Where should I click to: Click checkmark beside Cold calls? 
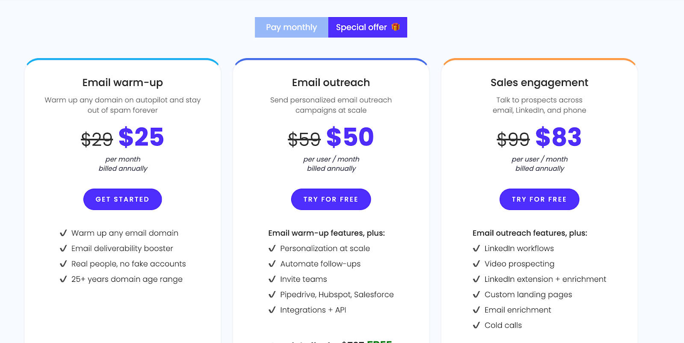[x=476, y=325]
